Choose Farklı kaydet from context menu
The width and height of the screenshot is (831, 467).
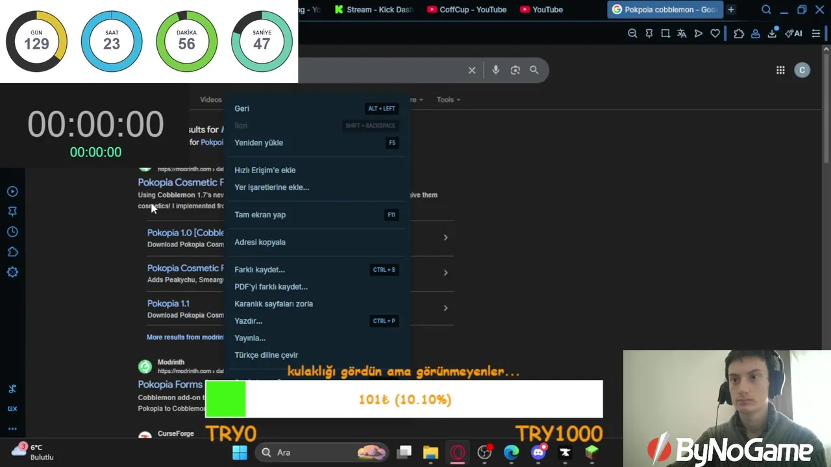(x=317, y=270)
